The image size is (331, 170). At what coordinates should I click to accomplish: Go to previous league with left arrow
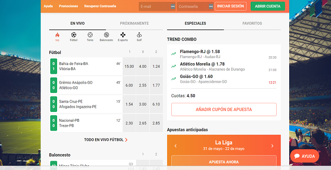(x=175, y=146)
